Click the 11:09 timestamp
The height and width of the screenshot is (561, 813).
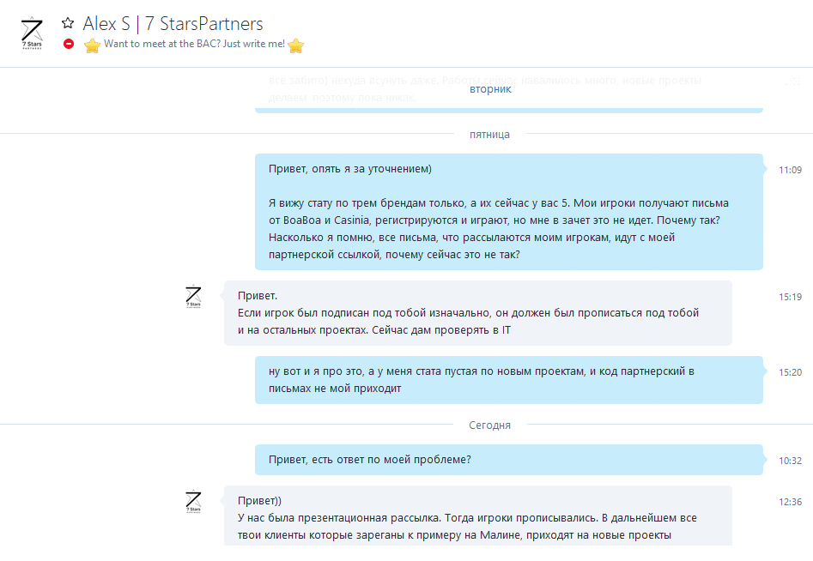click(x=790, y=170)
